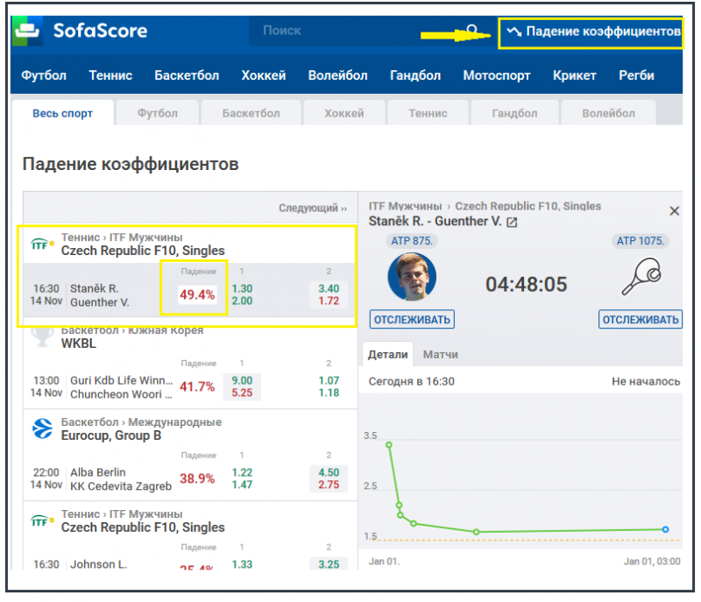Click the 49.4% drop value

coord(197,295)
